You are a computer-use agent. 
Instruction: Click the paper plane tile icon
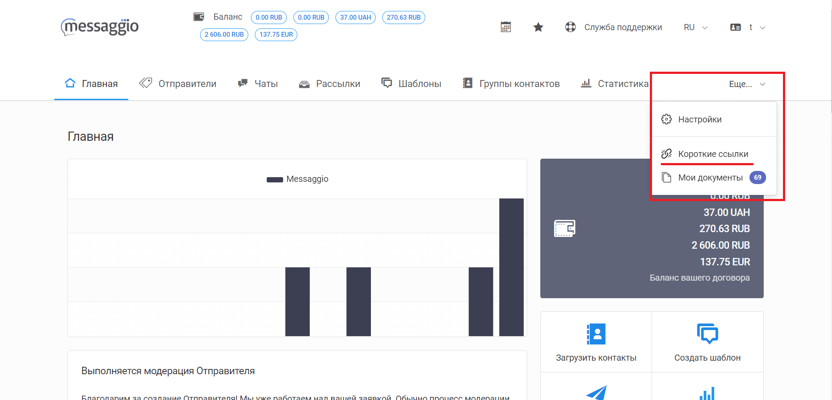[596, 393]
